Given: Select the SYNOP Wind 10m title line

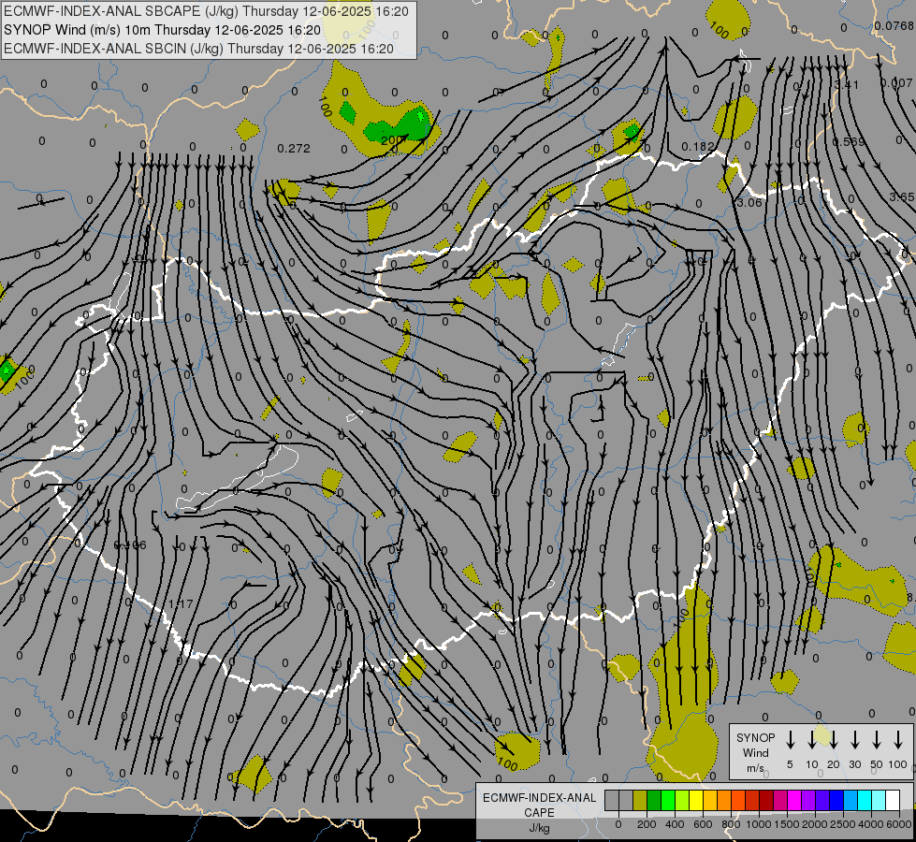Looking at the screenshot, I should click(162, 30).
